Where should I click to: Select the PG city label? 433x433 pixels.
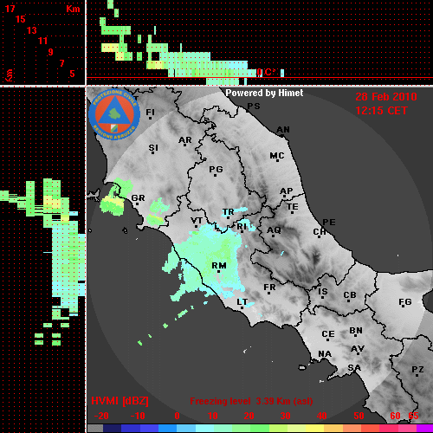(216, 169)
